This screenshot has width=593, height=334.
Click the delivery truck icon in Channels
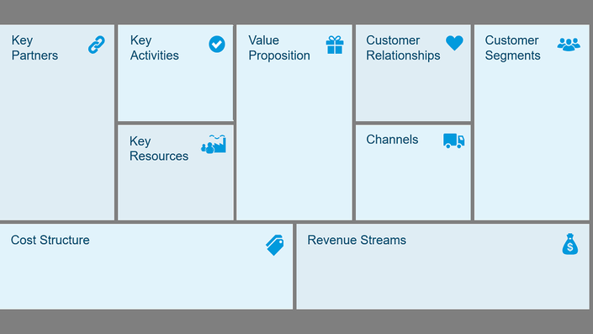click(x=454, y=140)
